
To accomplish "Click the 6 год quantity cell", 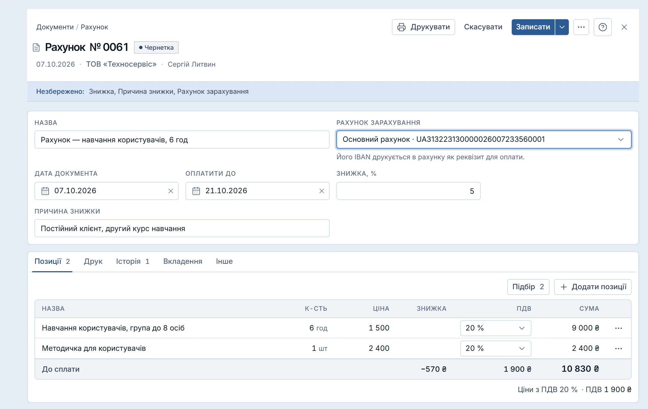I will (318, 328).
